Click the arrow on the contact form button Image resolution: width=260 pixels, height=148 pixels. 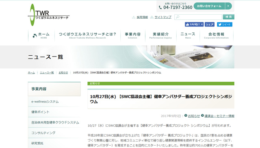pos(228,6)
